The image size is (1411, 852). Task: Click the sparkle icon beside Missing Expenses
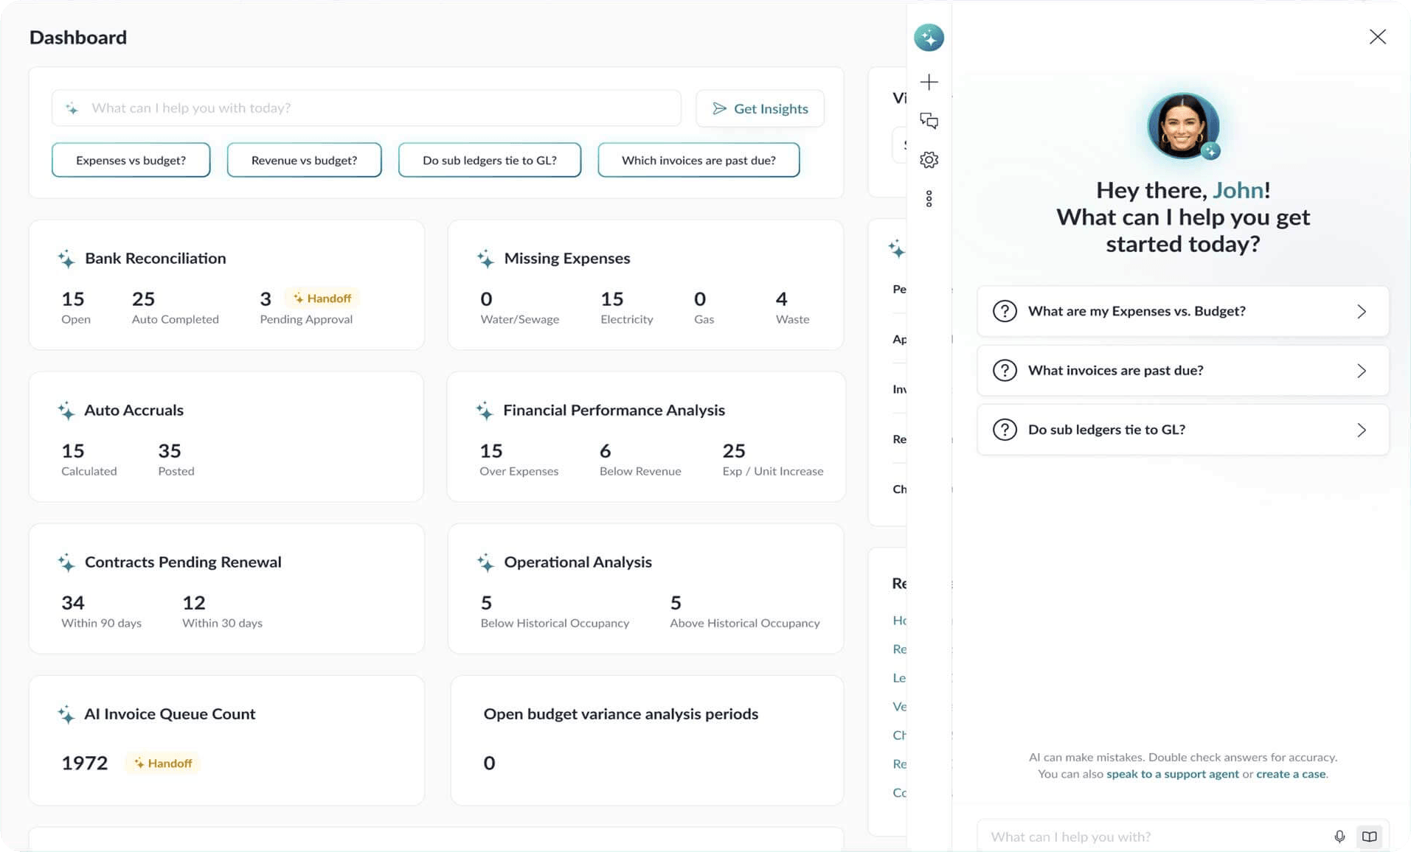click(485, 259)
